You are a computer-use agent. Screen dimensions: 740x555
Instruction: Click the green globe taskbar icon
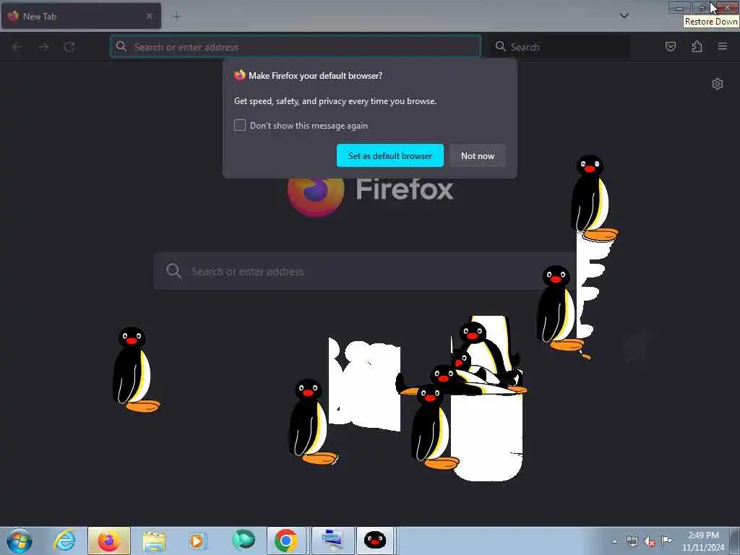click(x=243, y=540)
